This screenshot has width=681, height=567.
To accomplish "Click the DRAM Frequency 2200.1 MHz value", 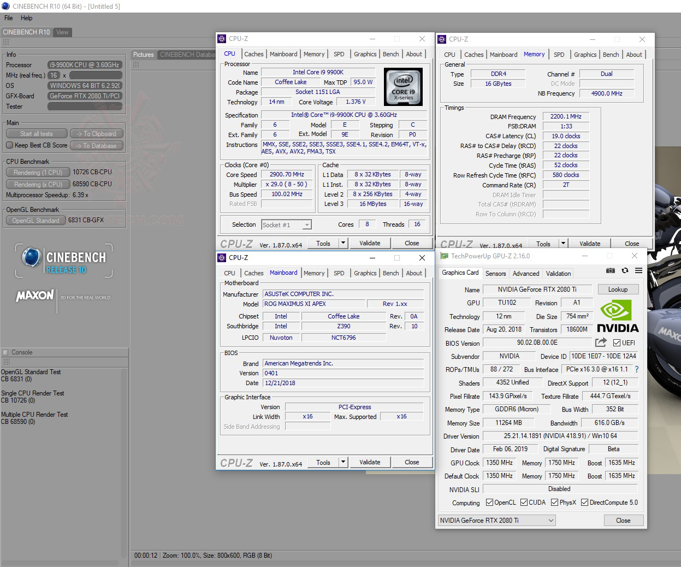I will [x=566, y=117].
